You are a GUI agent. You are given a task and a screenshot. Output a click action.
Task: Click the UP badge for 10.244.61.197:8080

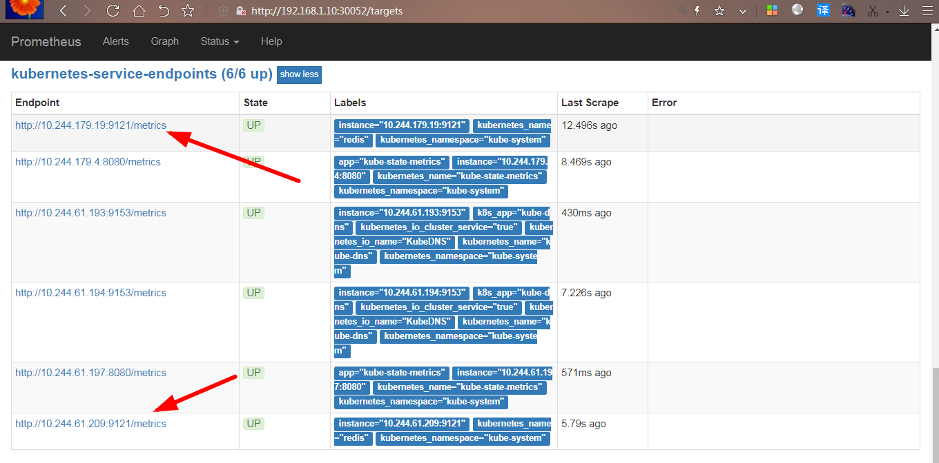point(254,373)
